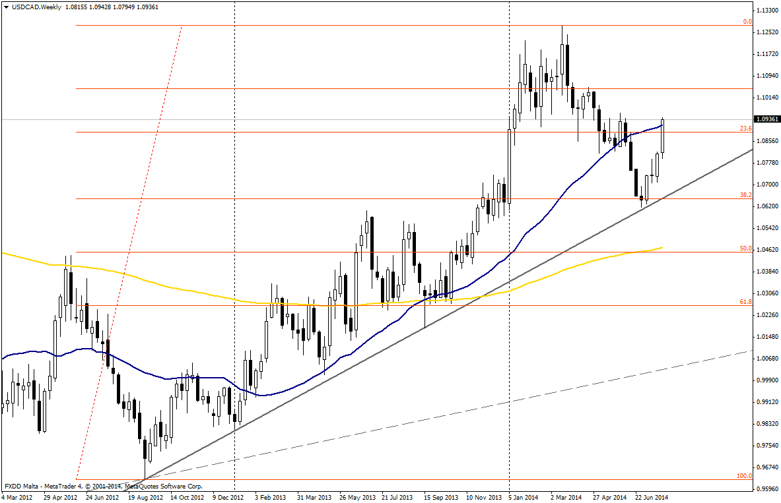Click the 38.2 Fibonacci retracement label

click(x=746, y=195)
